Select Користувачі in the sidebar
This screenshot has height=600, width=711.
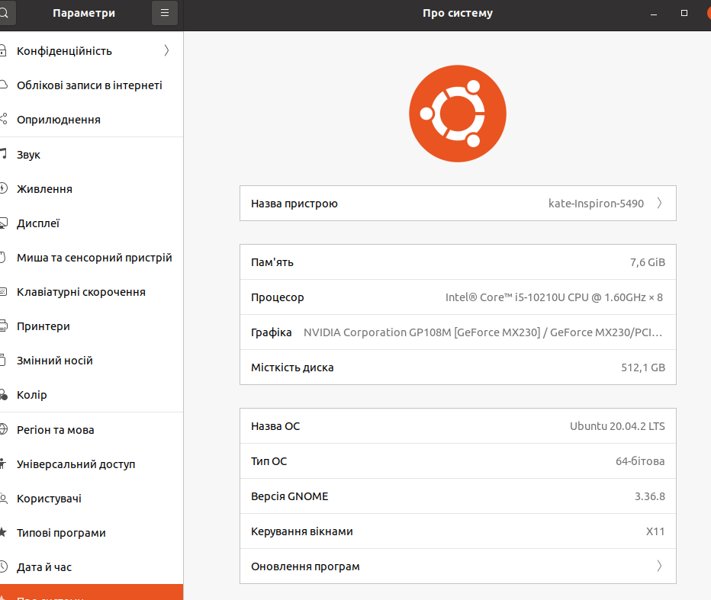click(92, 499)
